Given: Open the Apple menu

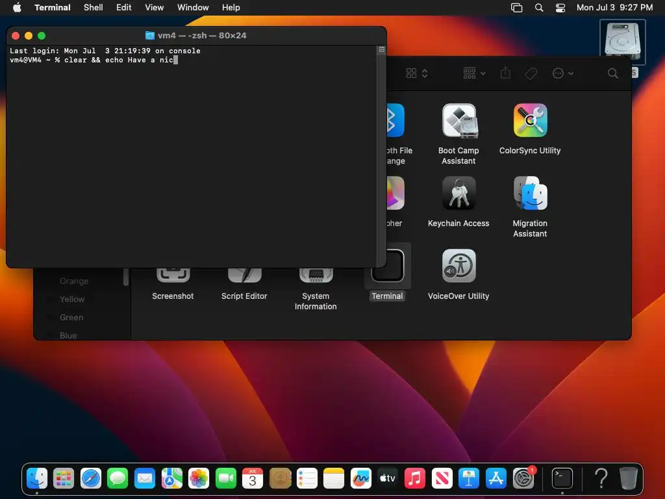Looking at the screenshot, I should tap(17, 7).
